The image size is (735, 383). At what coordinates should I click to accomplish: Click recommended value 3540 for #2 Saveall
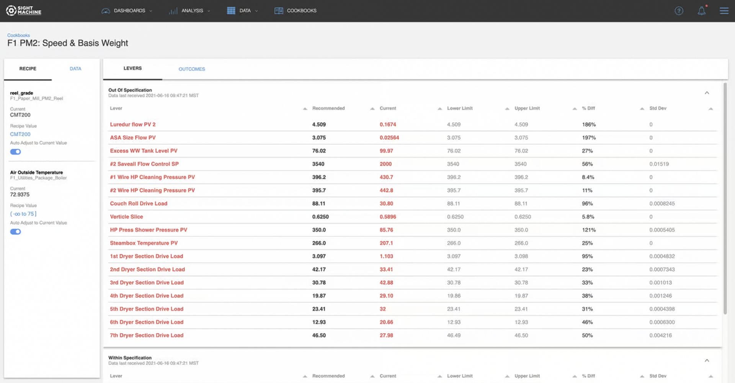click(x=318, y=164)
